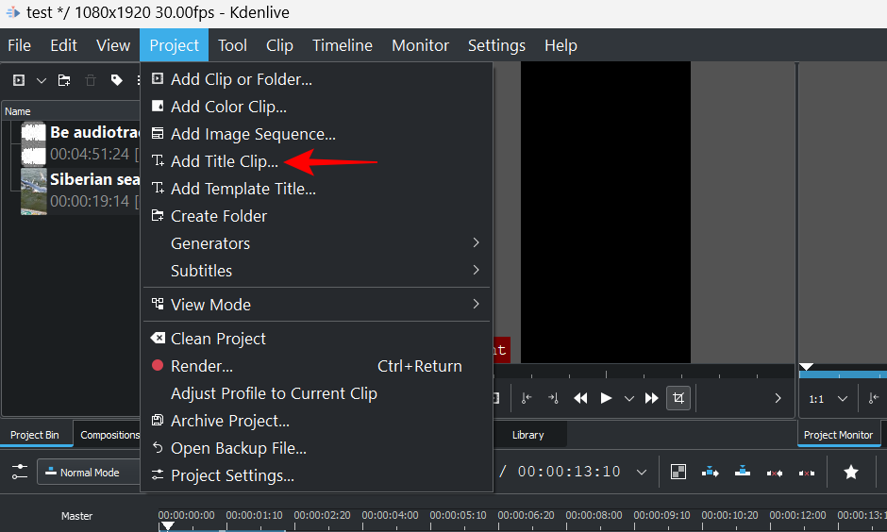This screenshot has height=532, width=887.
Task: Click the Overwrite Clip Zone icon in timeline toolbar
Action: click(743, 472)
